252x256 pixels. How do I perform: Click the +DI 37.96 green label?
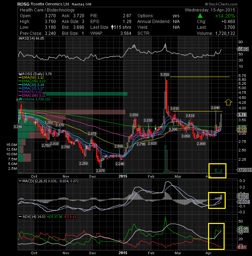click(55, 217)
